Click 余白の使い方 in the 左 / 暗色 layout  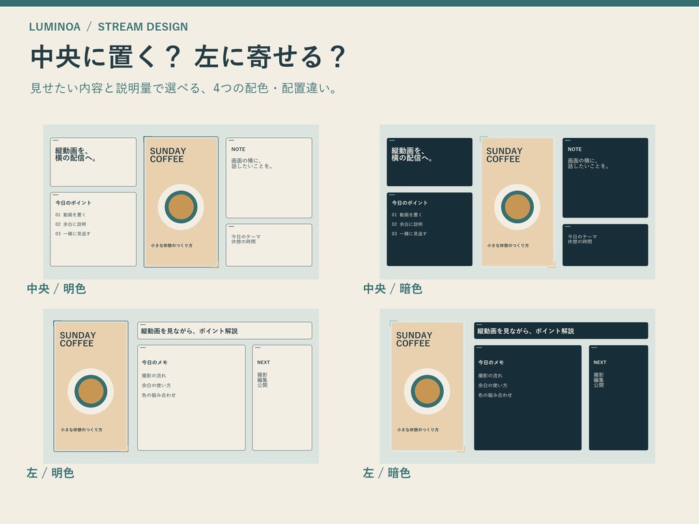coord(493,385)
